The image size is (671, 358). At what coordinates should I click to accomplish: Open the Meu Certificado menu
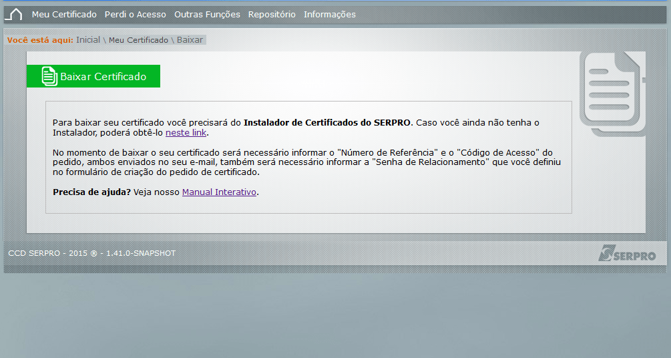coord(64,15)
